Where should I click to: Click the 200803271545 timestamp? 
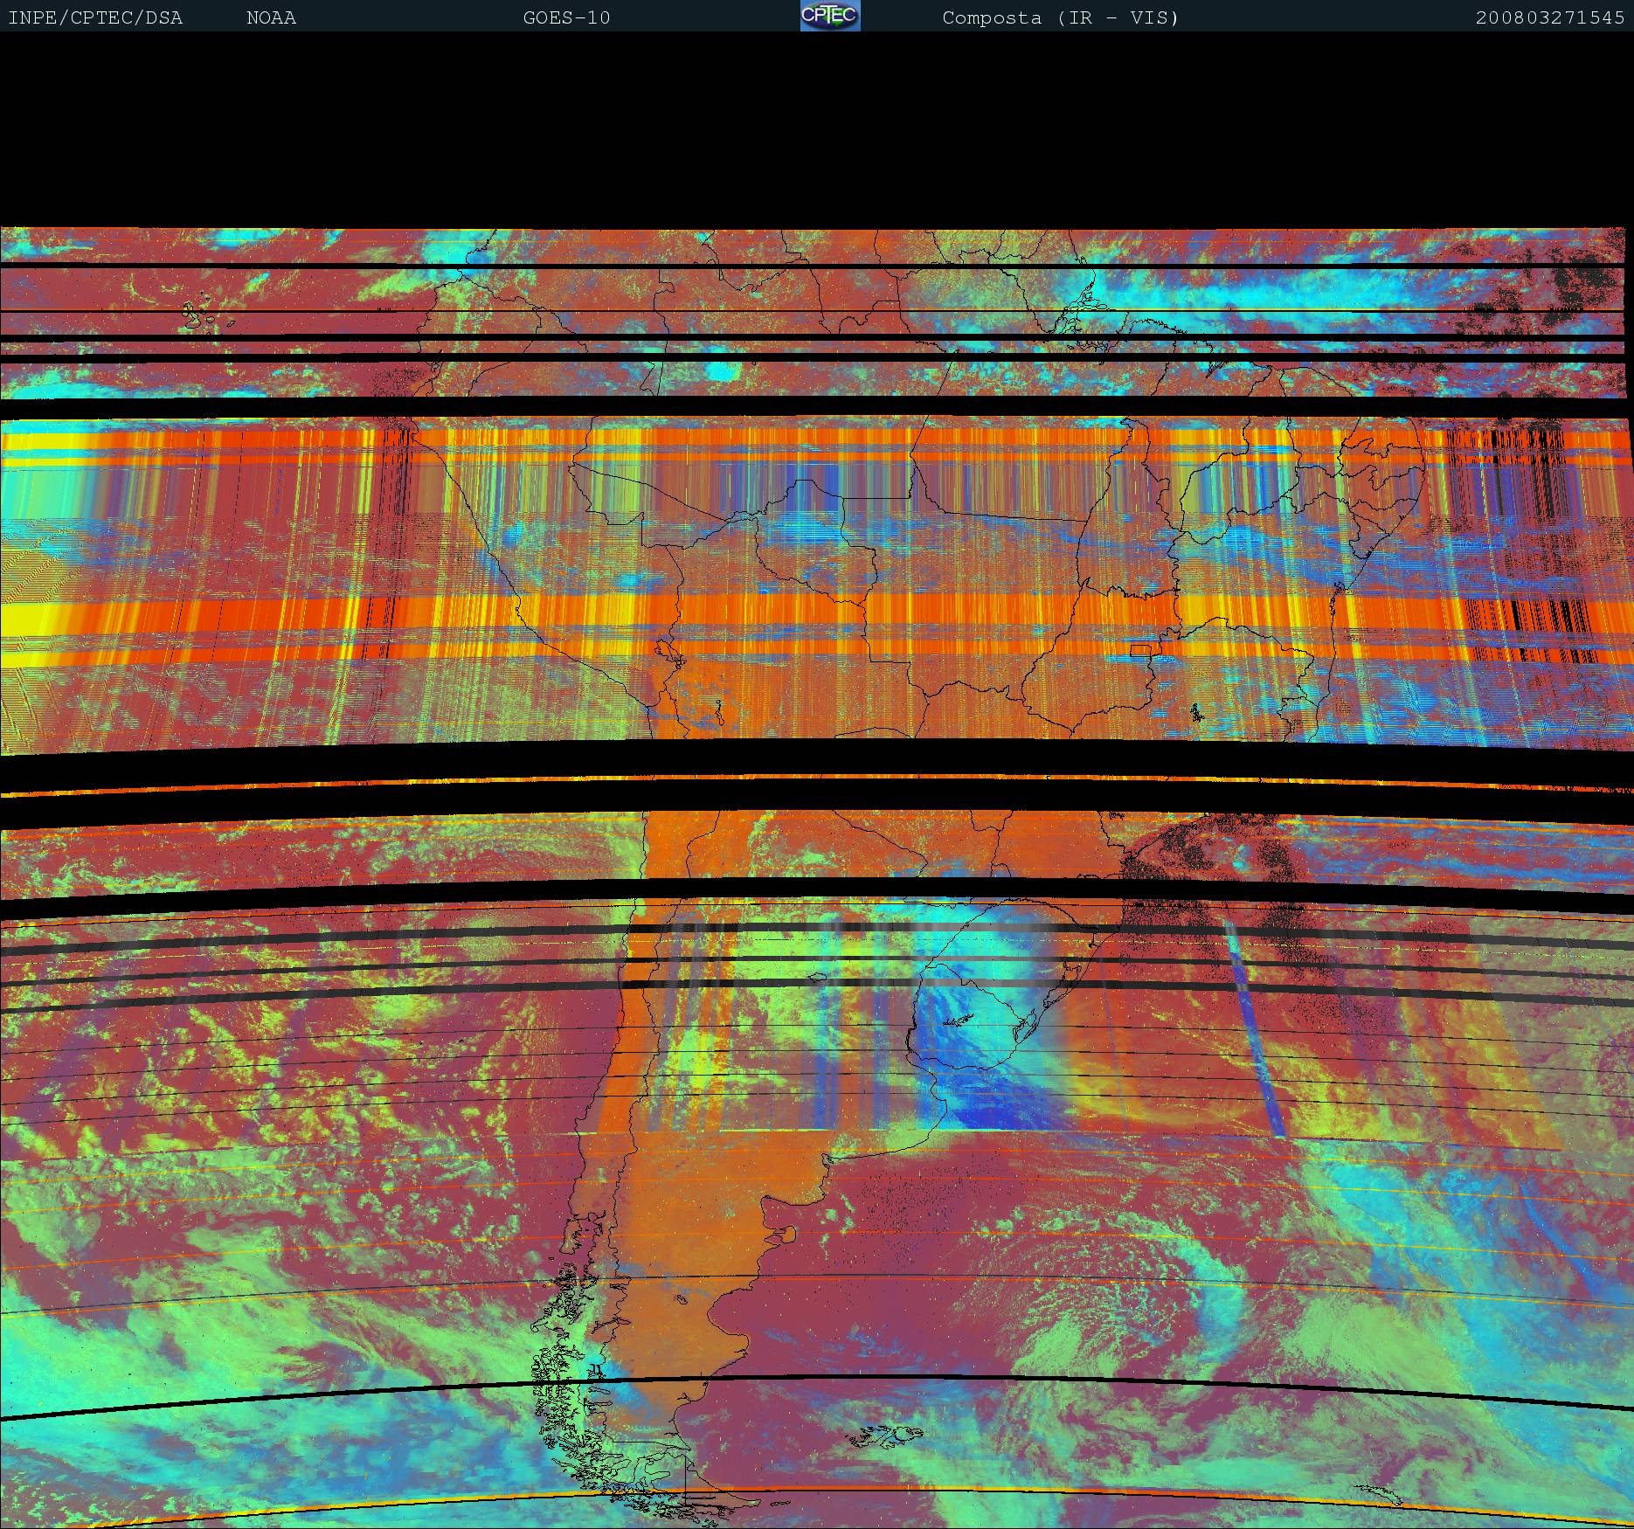click(x=1549, y=18)
